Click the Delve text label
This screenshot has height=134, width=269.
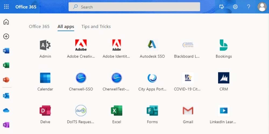[x=45, y=122]
